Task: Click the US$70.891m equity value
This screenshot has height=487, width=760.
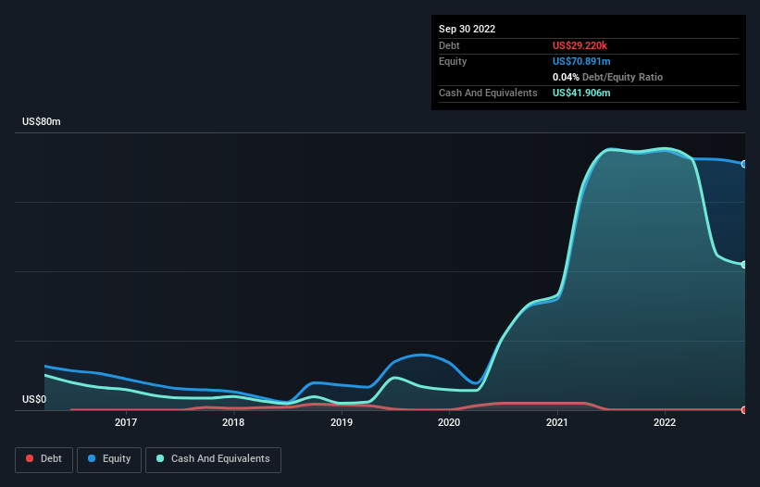Action: (x=581, y=61)
